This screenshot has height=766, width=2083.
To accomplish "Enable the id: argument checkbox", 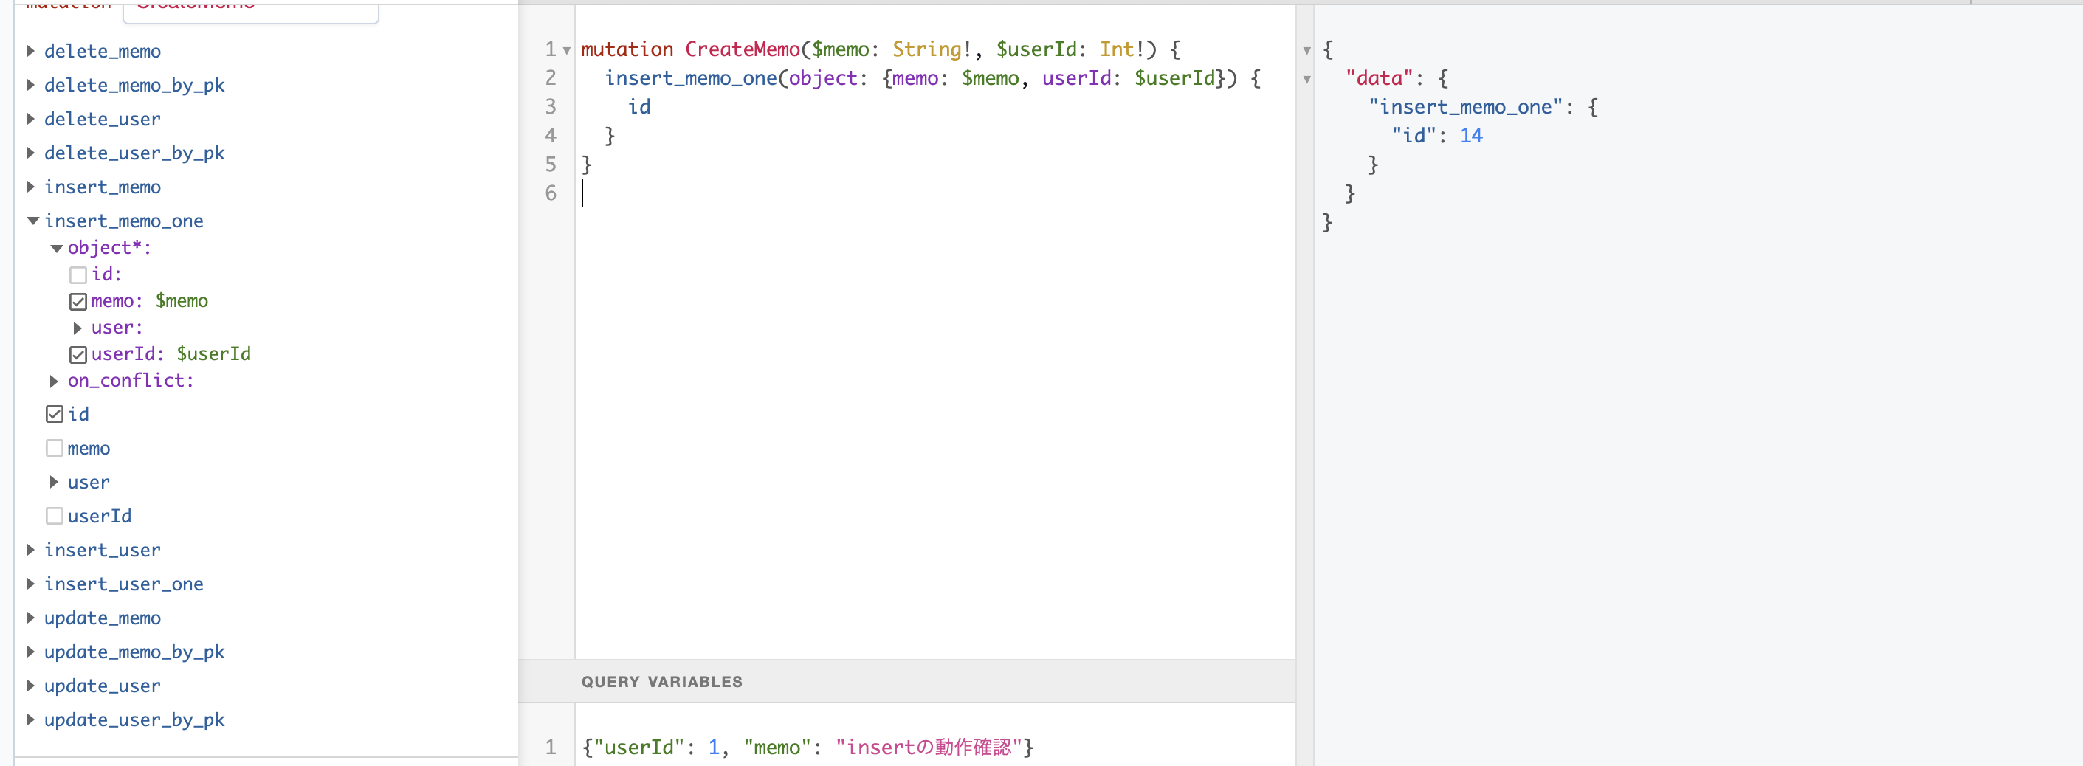I will pos(78,275).
